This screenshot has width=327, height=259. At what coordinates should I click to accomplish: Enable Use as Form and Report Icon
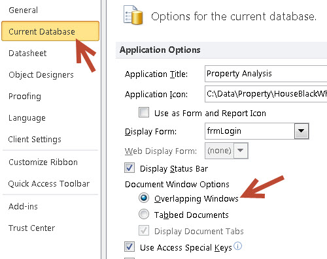(x=144, y=112)
